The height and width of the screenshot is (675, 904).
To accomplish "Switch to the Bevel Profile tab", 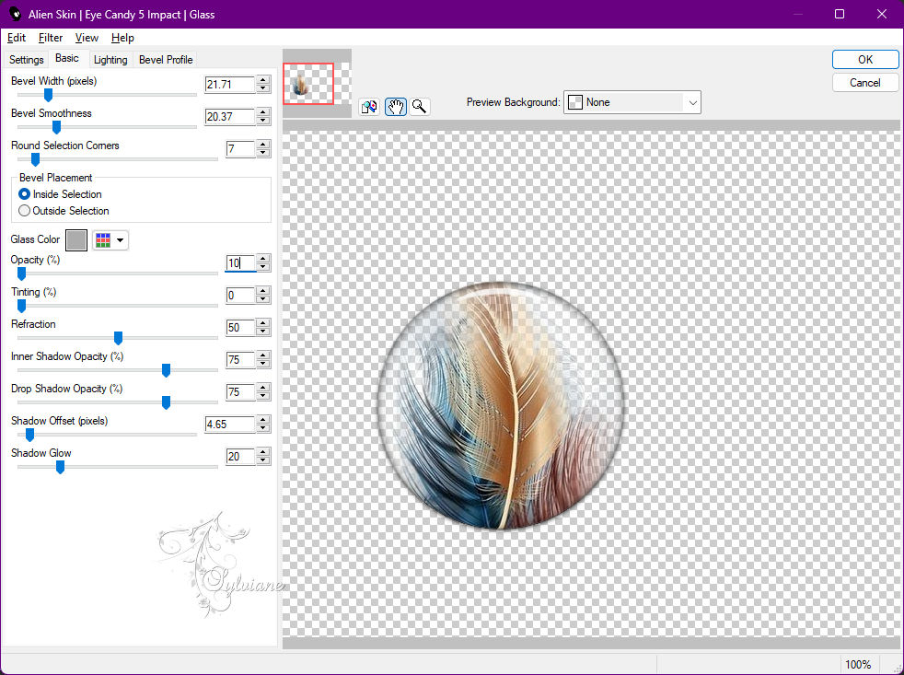I will point(166,60).
